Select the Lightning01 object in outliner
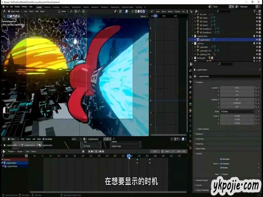This screenshot has height=197, width=263. click(x=204, y=47)
